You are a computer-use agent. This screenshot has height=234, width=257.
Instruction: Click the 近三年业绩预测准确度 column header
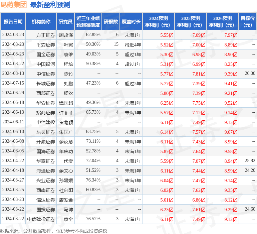88,21
